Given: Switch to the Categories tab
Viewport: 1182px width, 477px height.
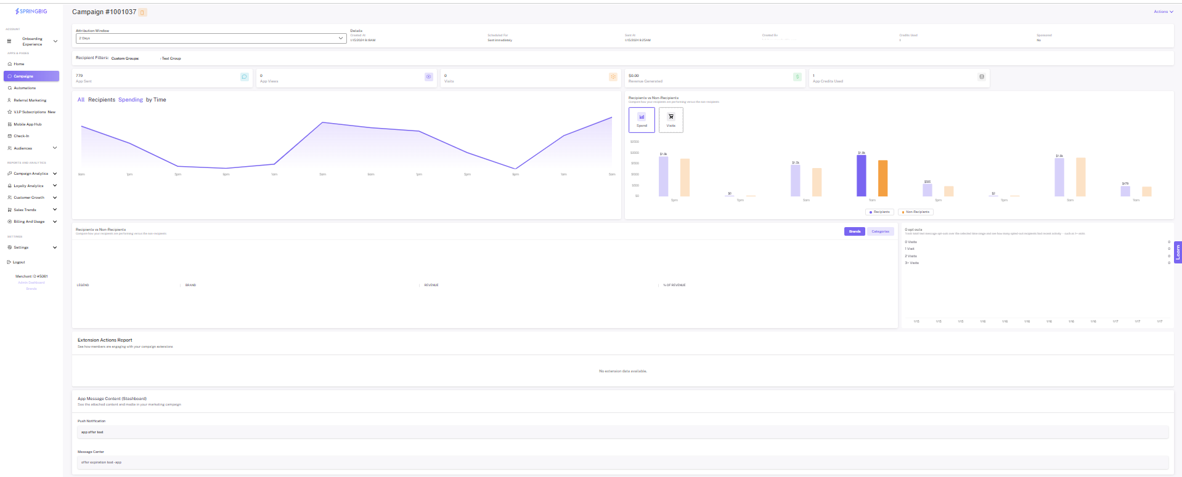Looking at the screenshot, I should [881, 231].
